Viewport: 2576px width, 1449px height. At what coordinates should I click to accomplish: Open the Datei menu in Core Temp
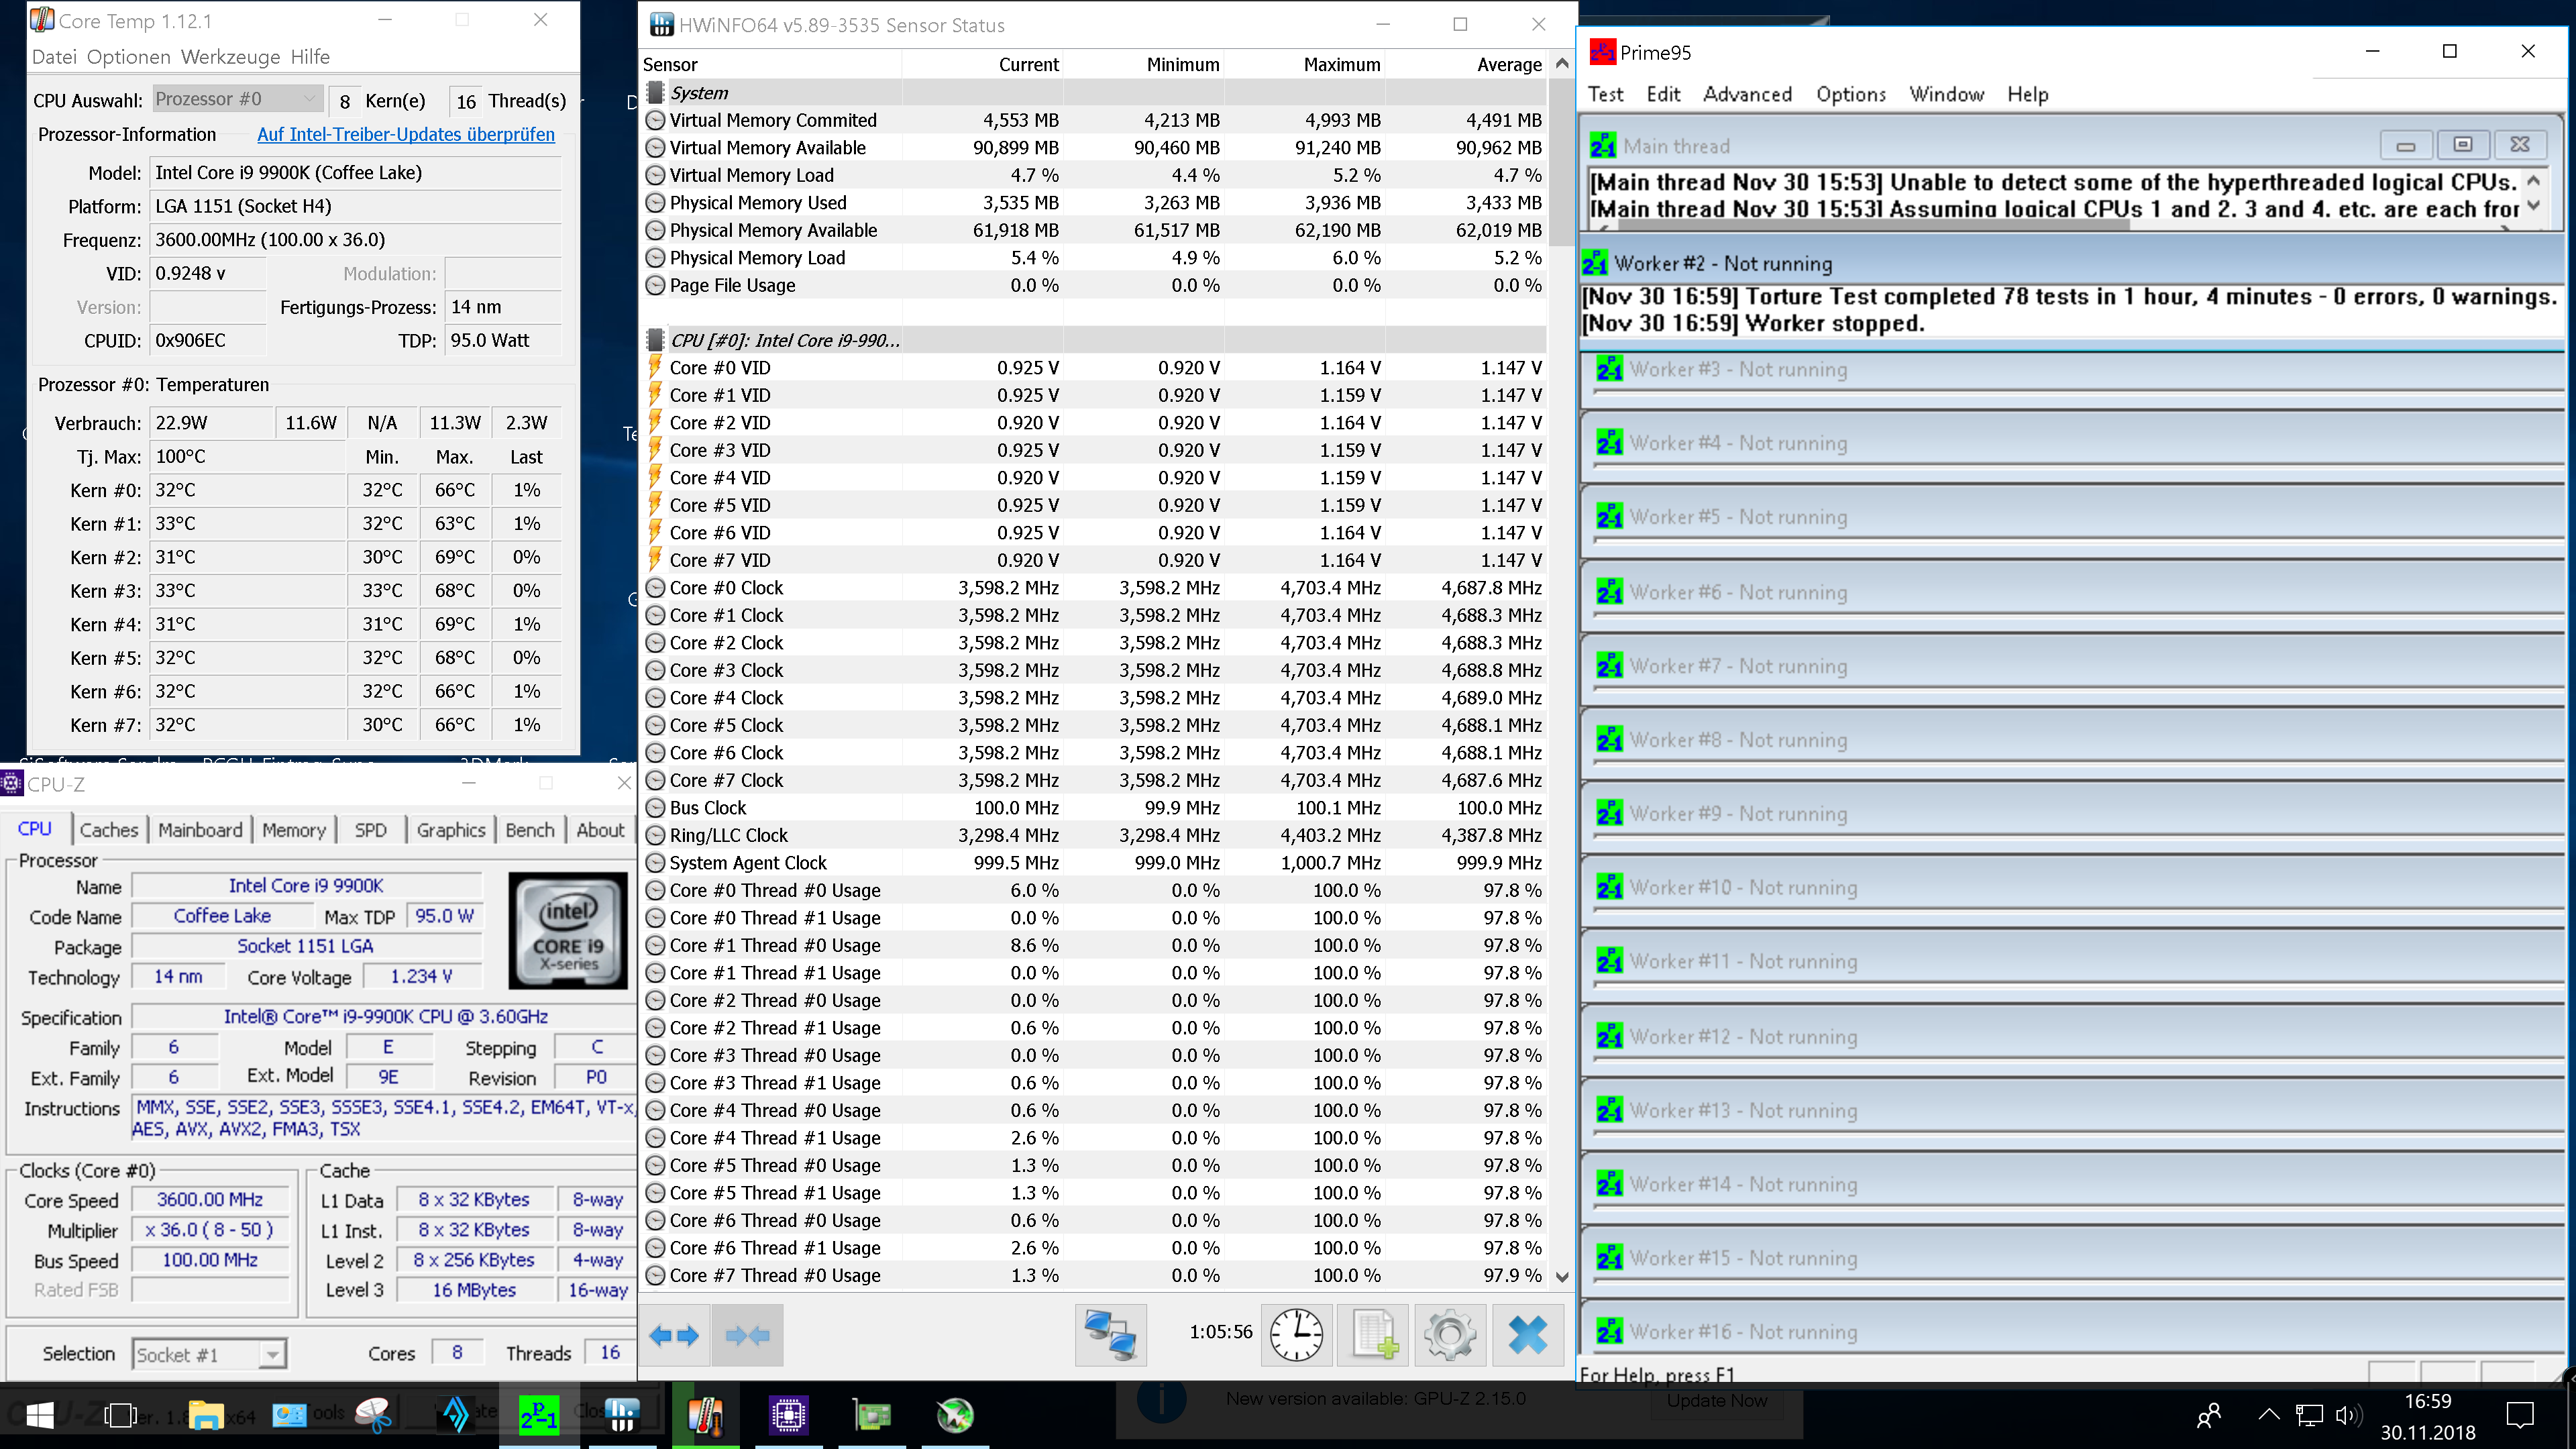pyautogui.click(x=54, y=57)
